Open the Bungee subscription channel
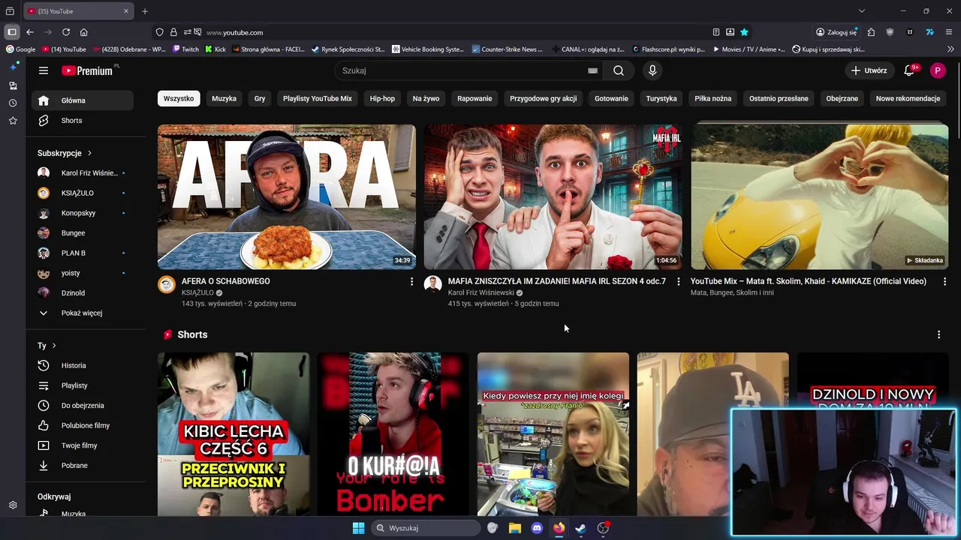 [83, 233]
